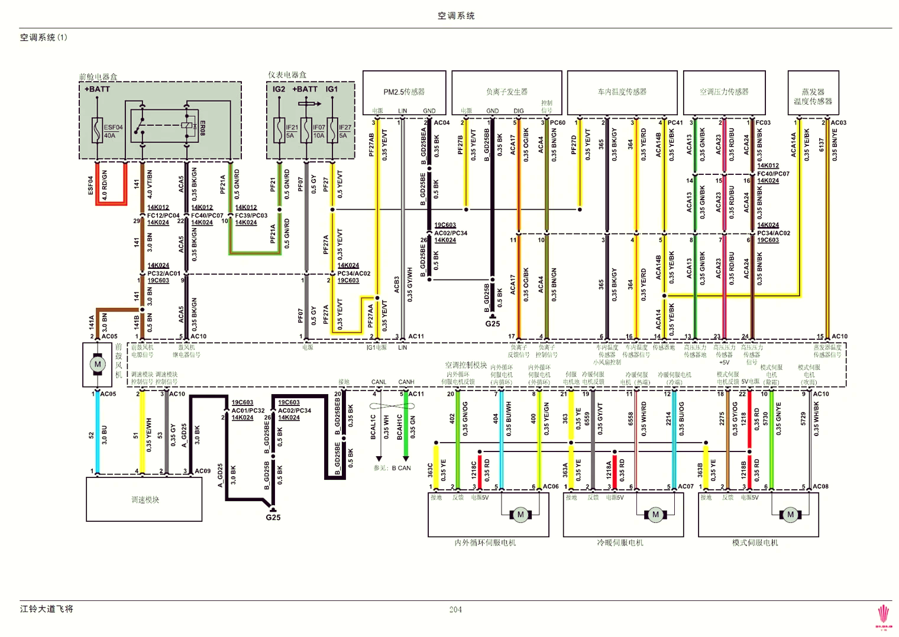Click the IF27 5A fuse symbol
The height and width of the screenshot is (637, 899).
(x=332, y=131)
